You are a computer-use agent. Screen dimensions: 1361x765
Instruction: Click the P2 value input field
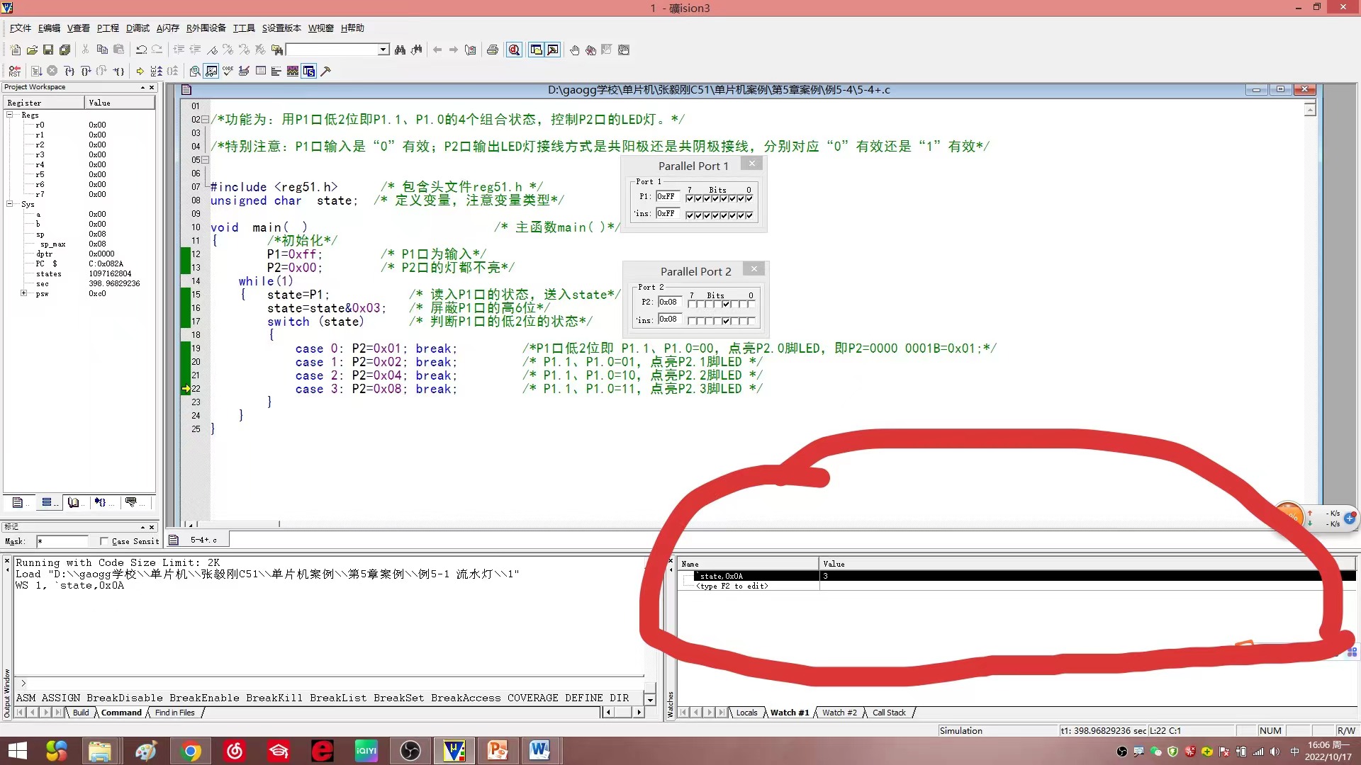click(x=668, y=302)
